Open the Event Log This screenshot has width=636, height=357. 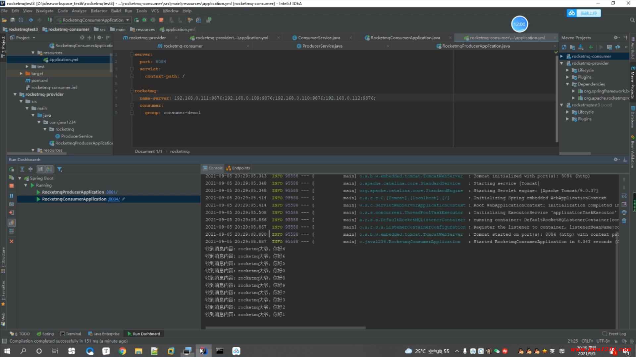(x=614, y=334)
